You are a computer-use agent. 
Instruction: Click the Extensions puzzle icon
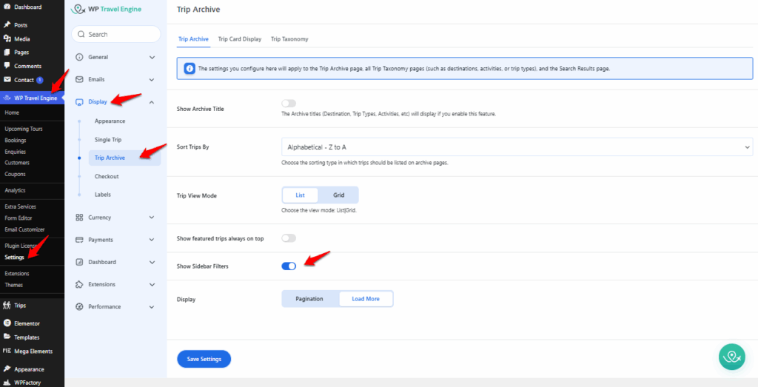click(80, 284)
